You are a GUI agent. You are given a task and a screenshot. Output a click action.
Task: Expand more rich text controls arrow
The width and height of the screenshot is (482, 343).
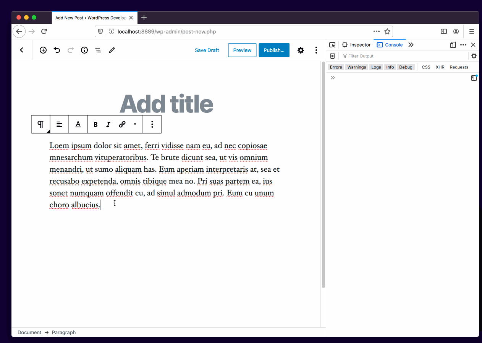click(x=135, y=124)
